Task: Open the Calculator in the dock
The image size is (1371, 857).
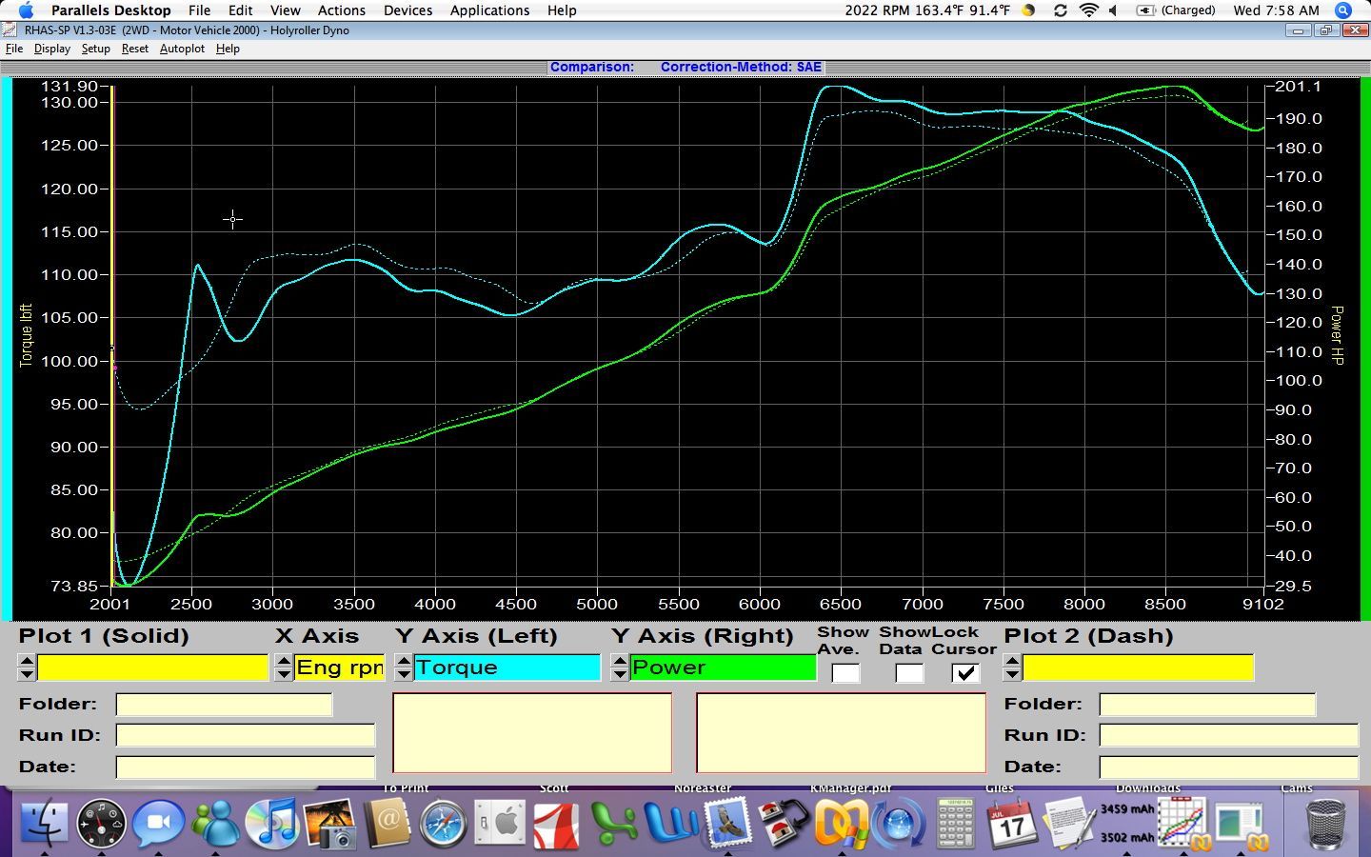Action: 955,823
